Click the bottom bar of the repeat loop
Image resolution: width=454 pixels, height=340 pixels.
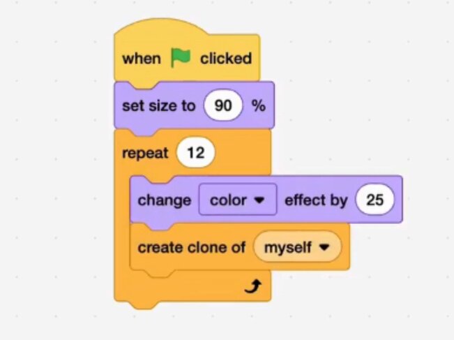192,287
